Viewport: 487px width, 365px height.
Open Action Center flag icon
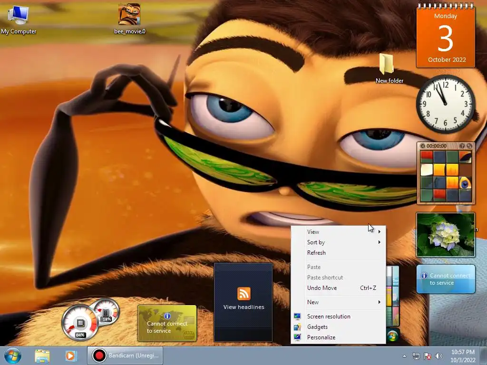(428, 356)
